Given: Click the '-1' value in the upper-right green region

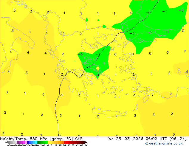Looking at the screenshot, I should 165,11.
